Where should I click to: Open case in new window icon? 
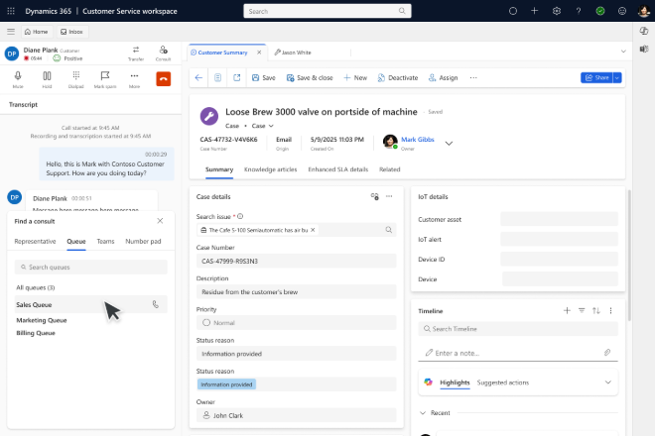(x=237, y=78)
